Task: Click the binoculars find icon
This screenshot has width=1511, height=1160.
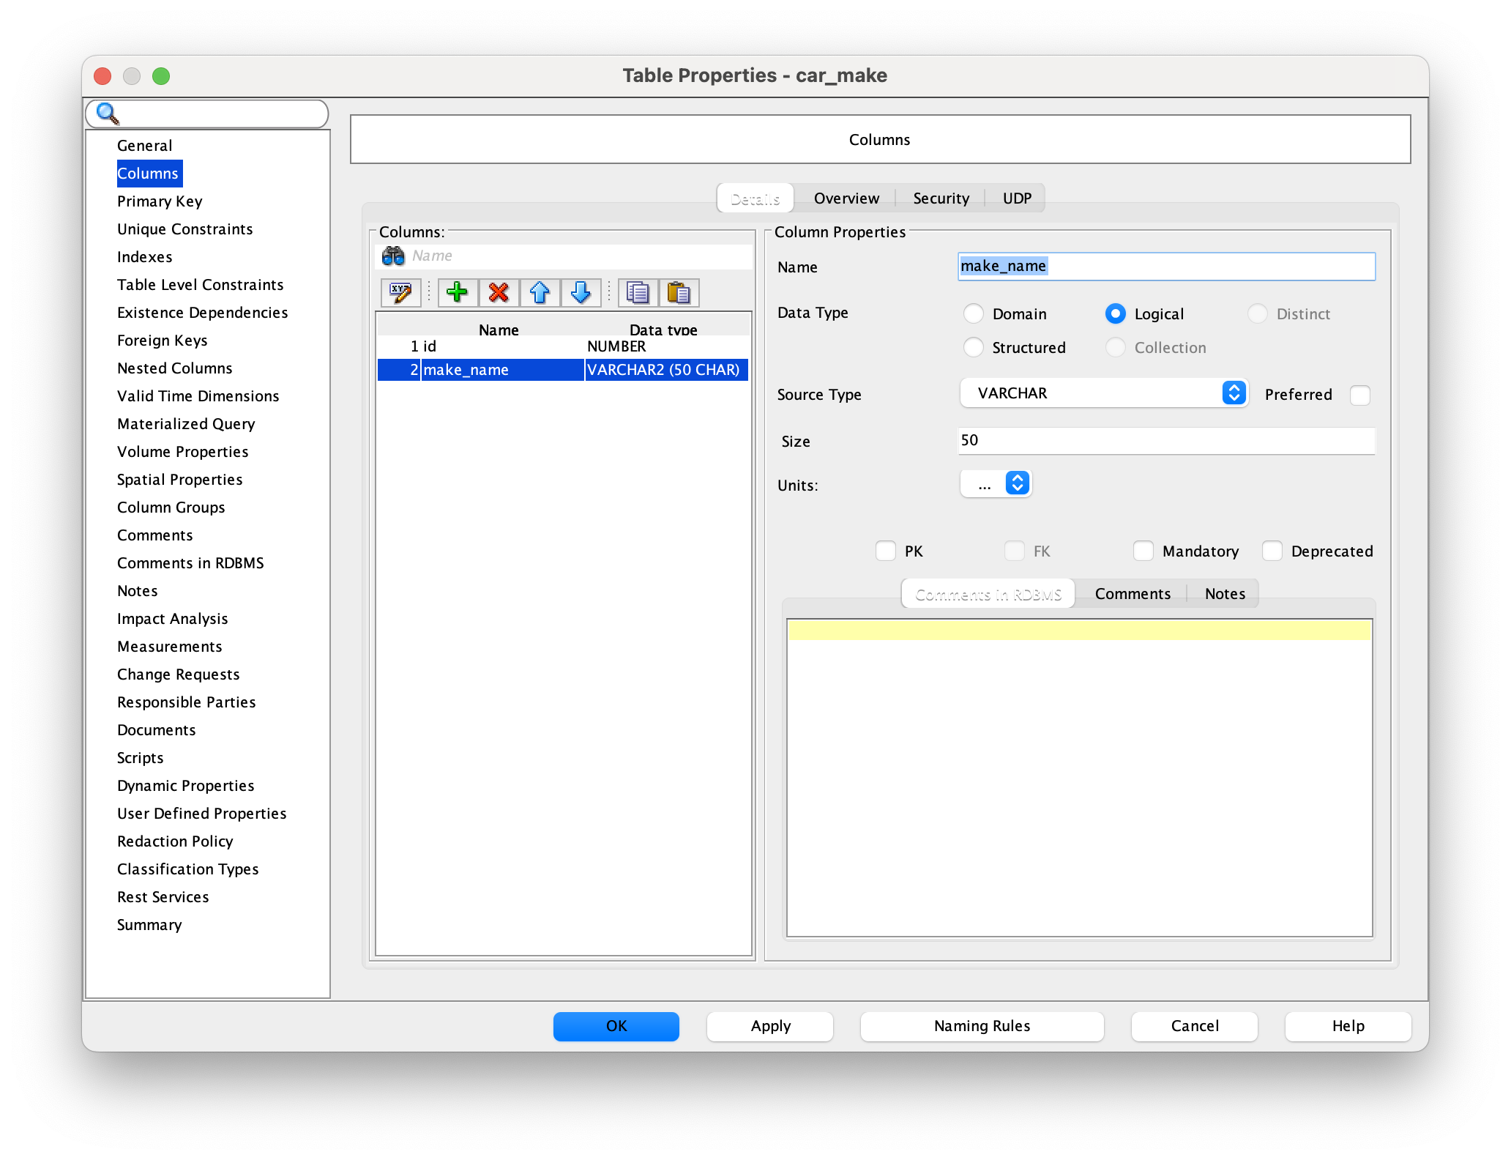Action: click(x=393, y=256)
